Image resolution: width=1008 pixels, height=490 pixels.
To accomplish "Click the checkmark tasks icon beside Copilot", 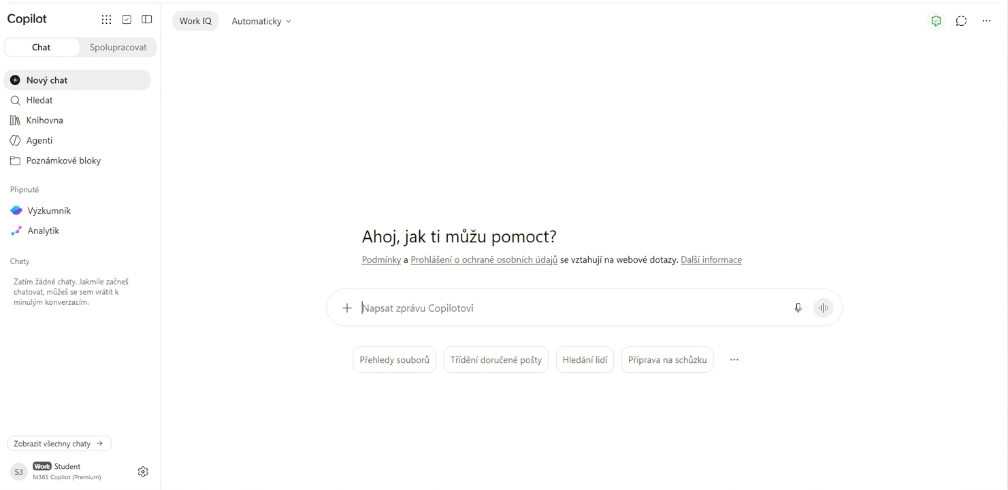I will [x=127, y=20].
